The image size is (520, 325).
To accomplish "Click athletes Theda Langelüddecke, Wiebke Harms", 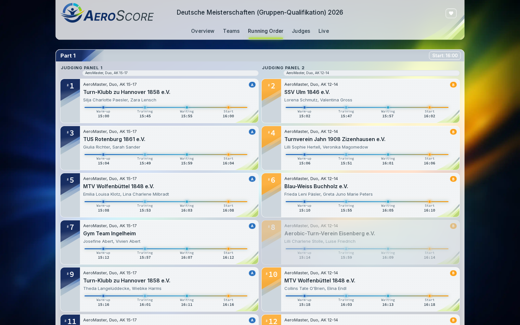I will point(122,289).
